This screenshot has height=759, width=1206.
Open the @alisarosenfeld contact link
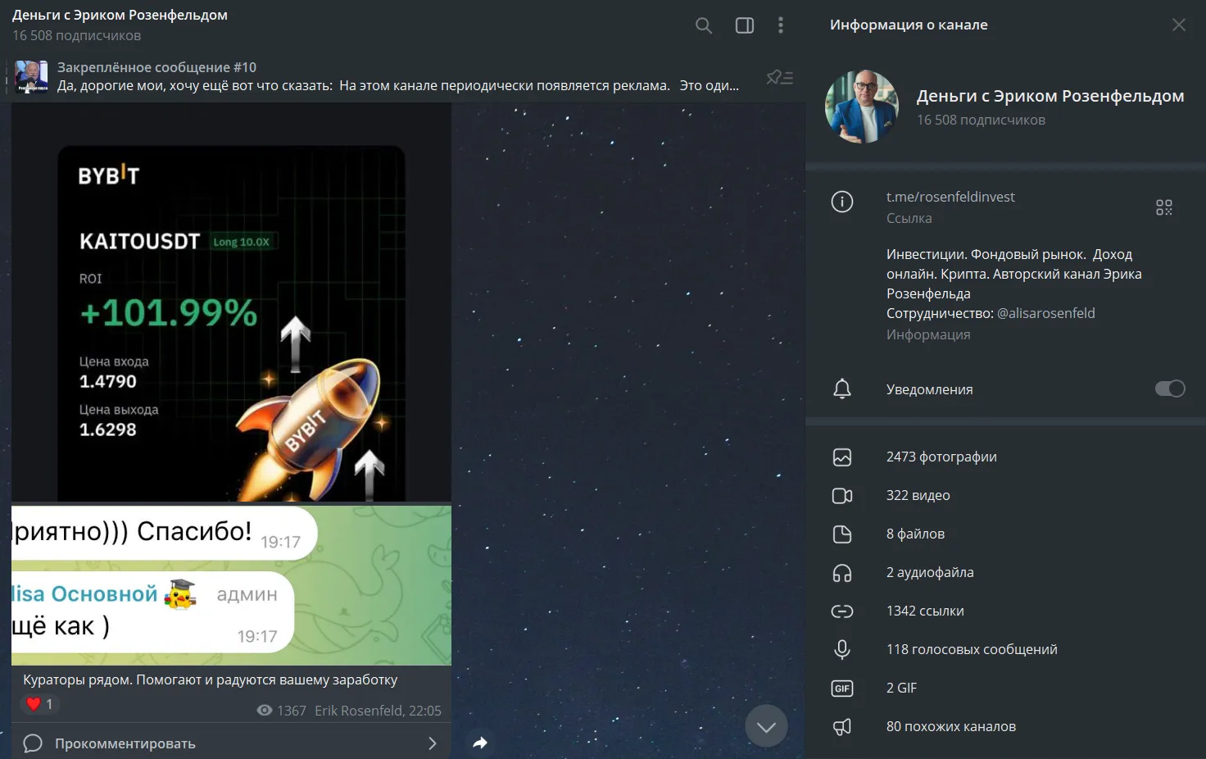[x=1045, y=313]
